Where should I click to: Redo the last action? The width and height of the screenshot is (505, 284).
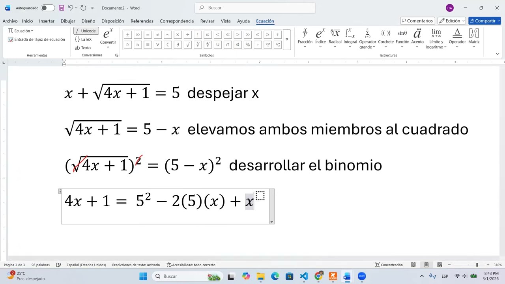click(83, 8)
